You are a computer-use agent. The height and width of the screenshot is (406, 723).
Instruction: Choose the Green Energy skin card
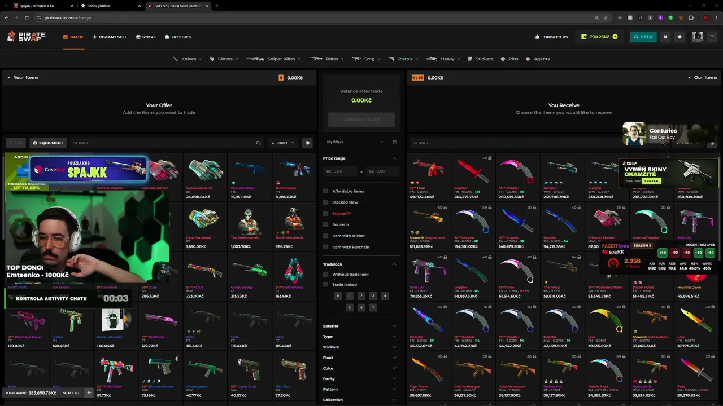coord(250,276)
